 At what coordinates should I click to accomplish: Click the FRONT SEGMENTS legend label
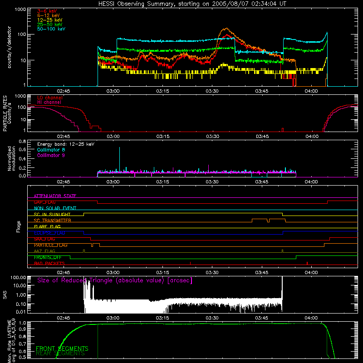pos(62,348)
